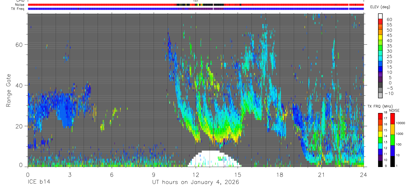Select the green NOISE segment between 100 and 1000
Image resolution: width=409 pixels, height=189 pixels.
pyautogui.click(x=392, y=140)
